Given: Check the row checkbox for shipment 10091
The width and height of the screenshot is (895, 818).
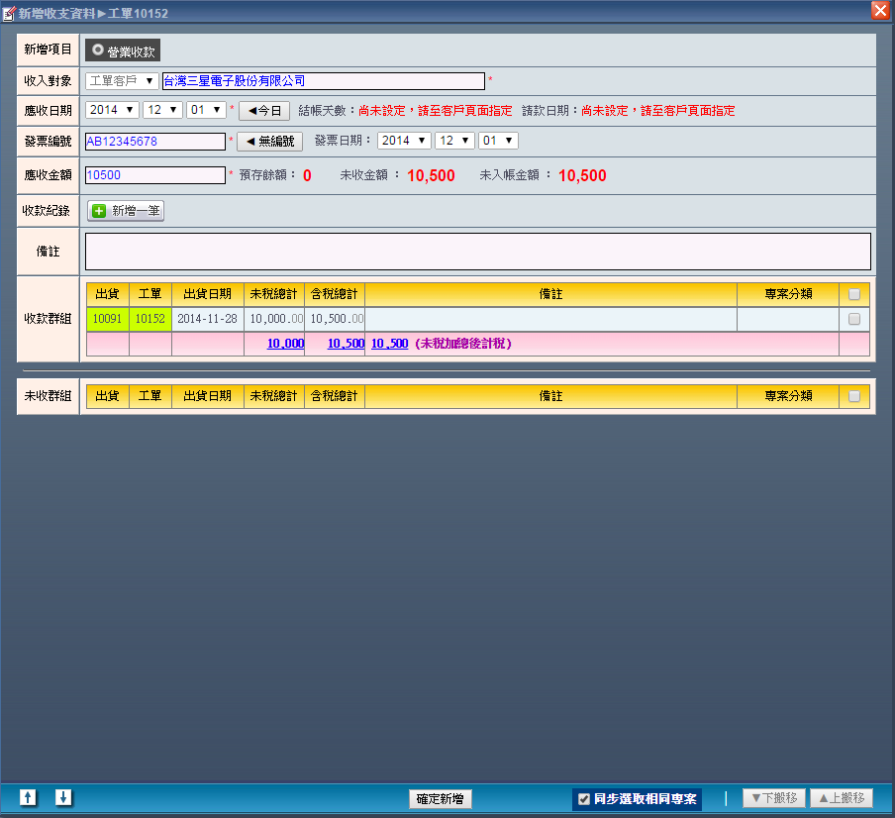Looking at the screenshot, I should (x=853, y=319).
